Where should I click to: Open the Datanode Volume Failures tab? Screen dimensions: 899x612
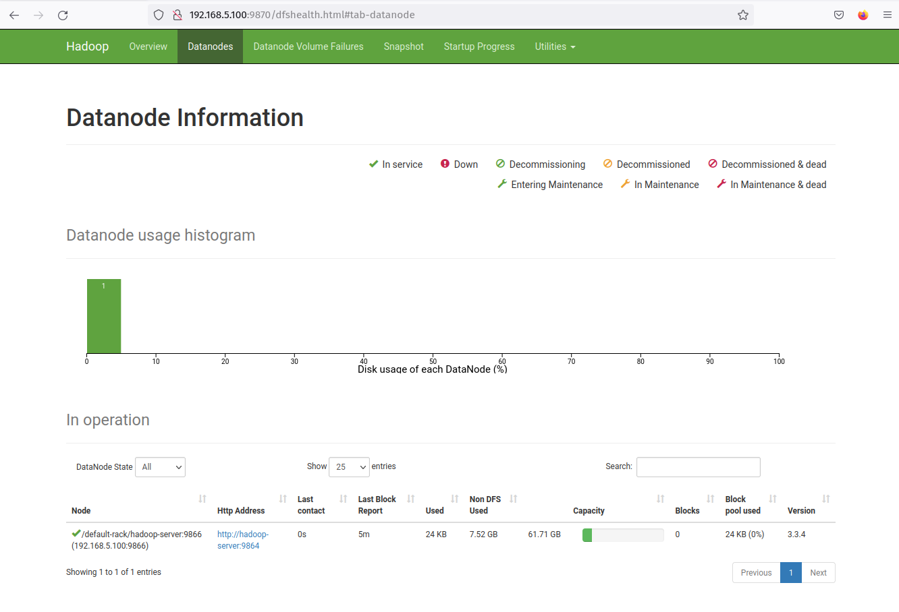coord(308,47)
